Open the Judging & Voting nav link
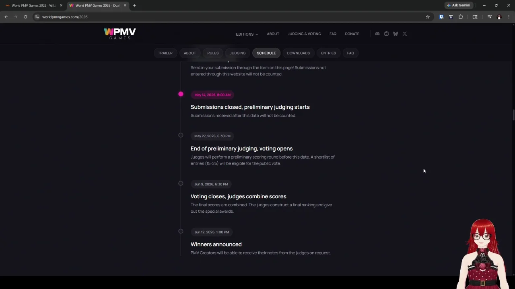The image size is (515, 289). (304, 34)
